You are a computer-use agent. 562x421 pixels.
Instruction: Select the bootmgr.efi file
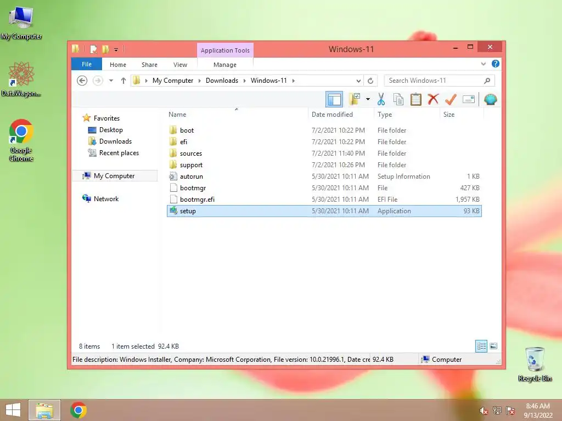(x=324, y=200)
